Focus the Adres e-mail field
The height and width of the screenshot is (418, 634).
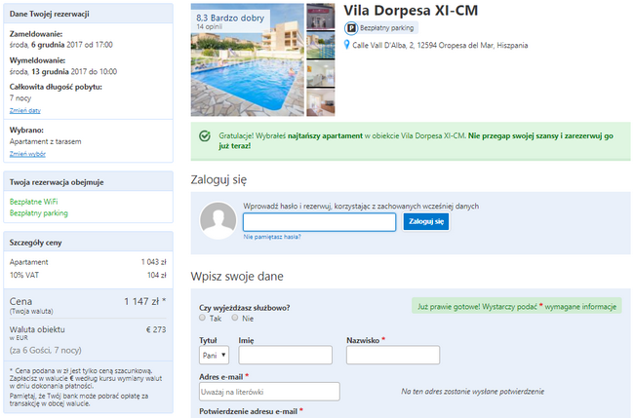pyautogui.click(x=269, y=392)
